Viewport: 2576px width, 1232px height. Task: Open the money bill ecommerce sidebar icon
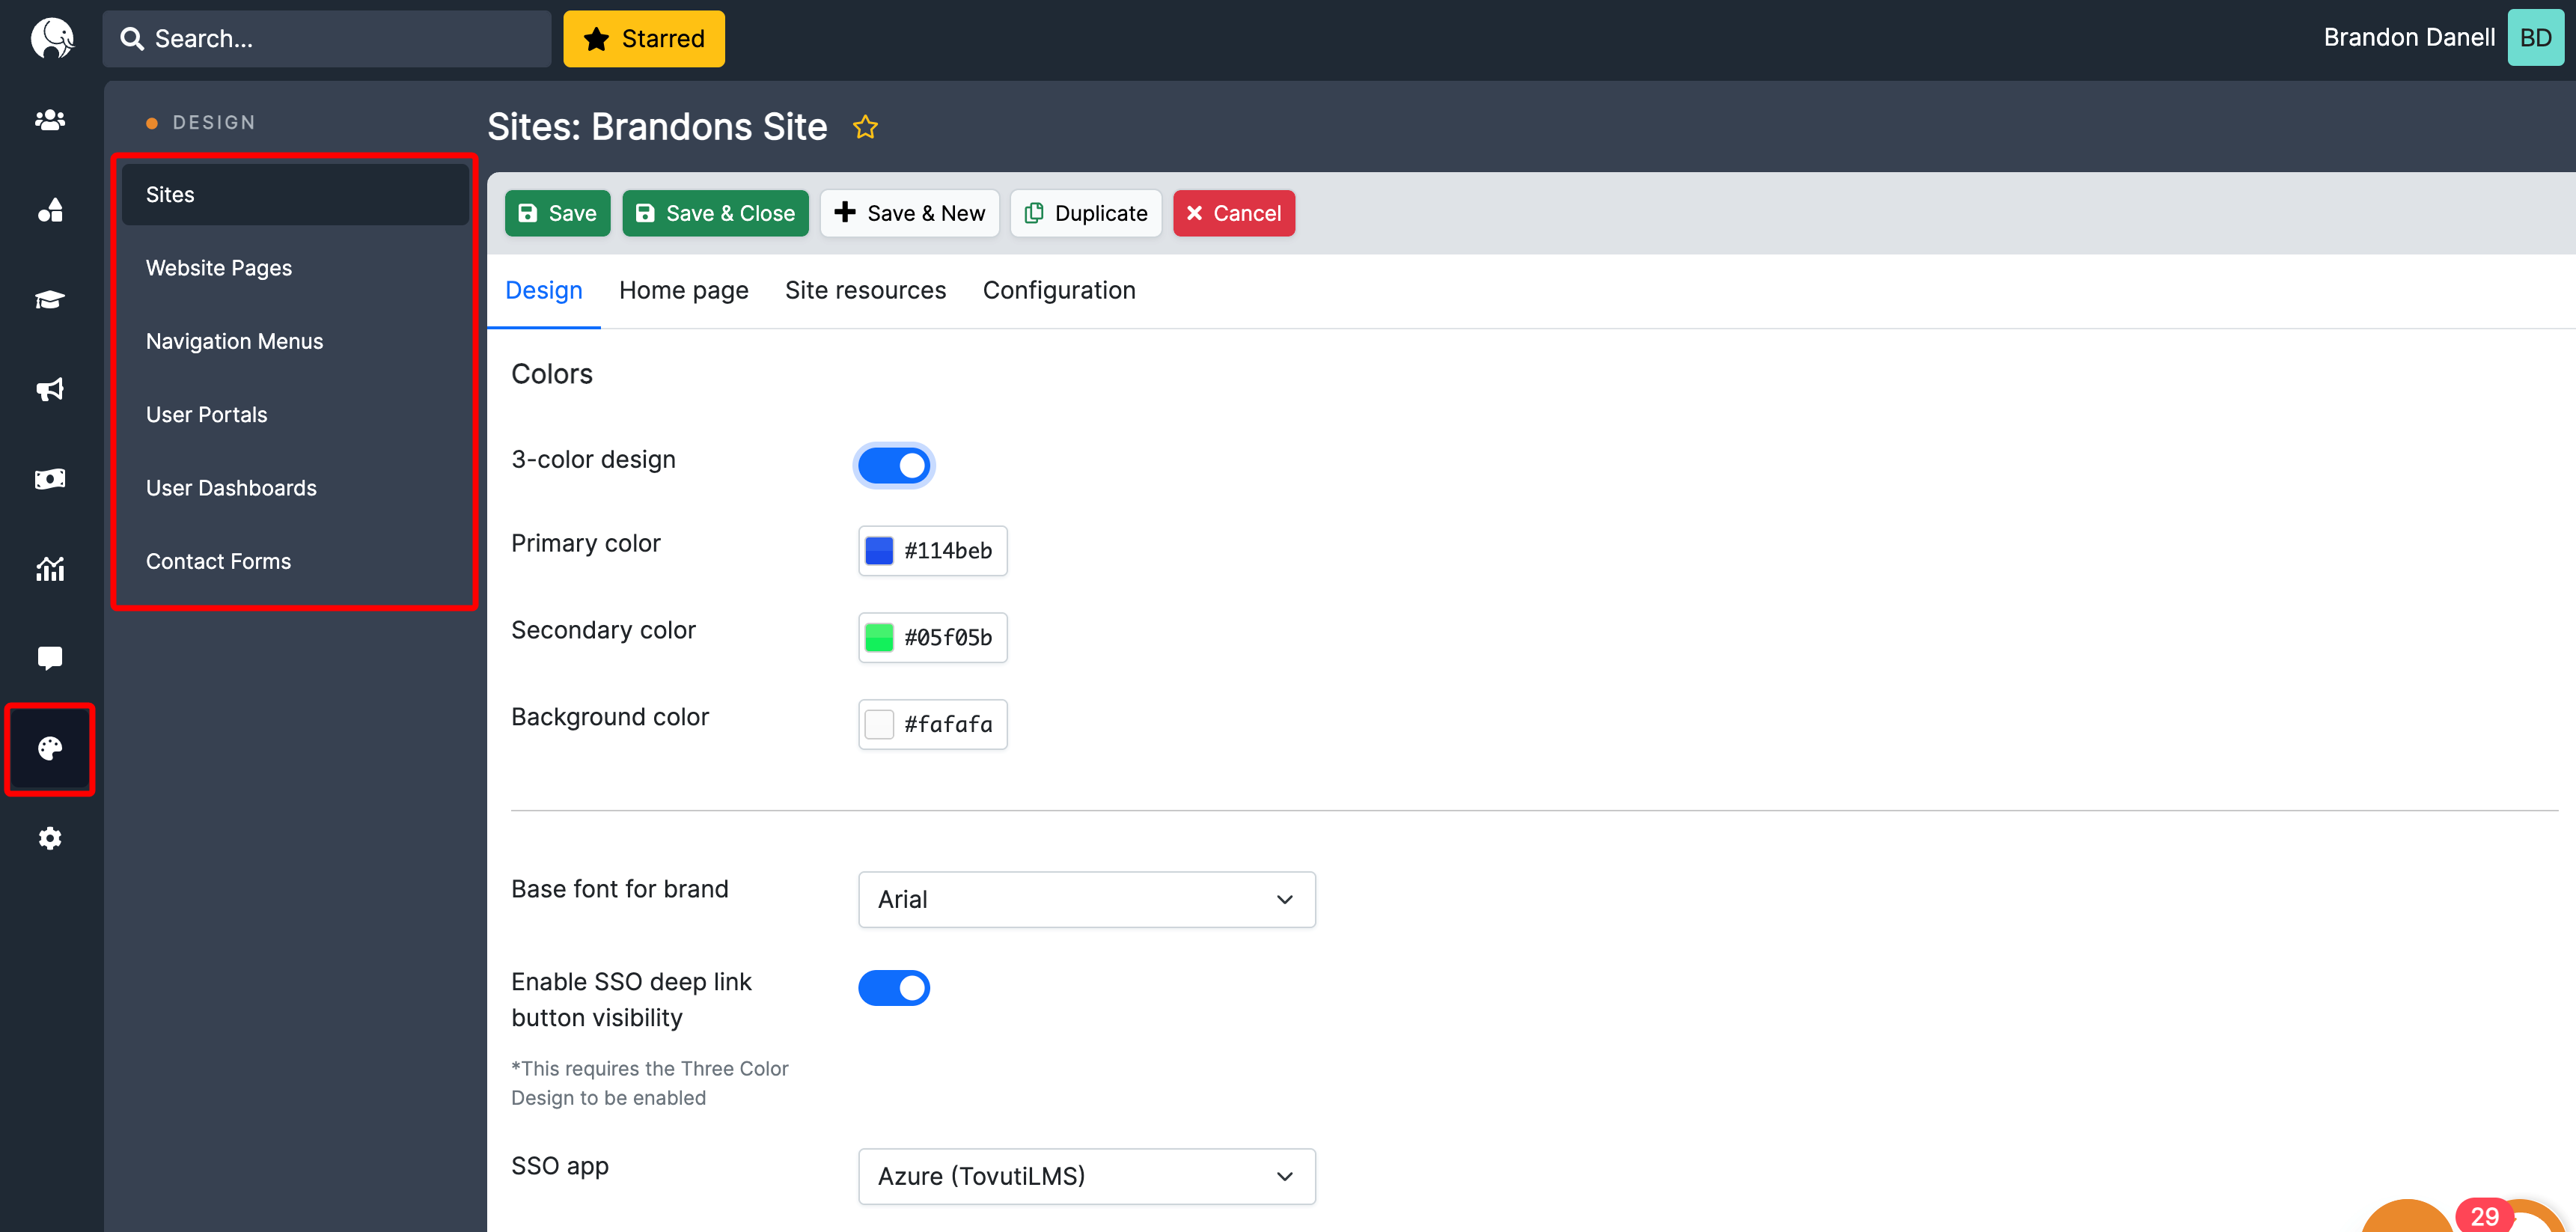click(50, 479)
